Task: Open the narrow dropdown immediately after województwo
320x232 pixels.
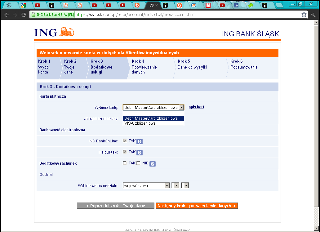Action: [175, 185]
